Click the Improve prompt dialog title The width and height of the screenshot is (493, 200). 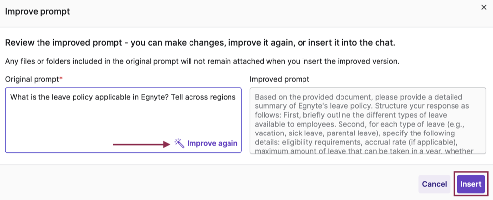point(38,12)
